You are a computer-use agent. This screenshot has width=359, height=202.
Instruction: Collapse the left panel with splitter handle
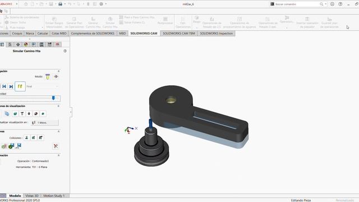(x=71, y=112)
